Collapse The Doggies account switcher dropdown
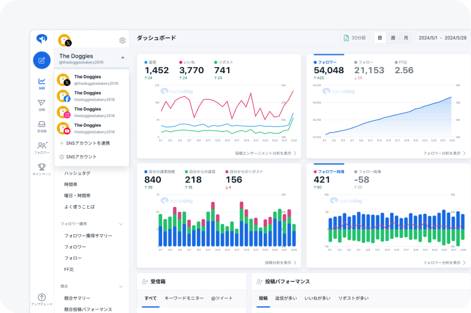Viewport: 471px width, 313px height. coord(122,57)
